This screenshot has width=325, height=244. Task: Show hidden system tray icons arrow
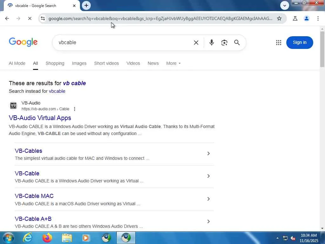coord(277,238)
